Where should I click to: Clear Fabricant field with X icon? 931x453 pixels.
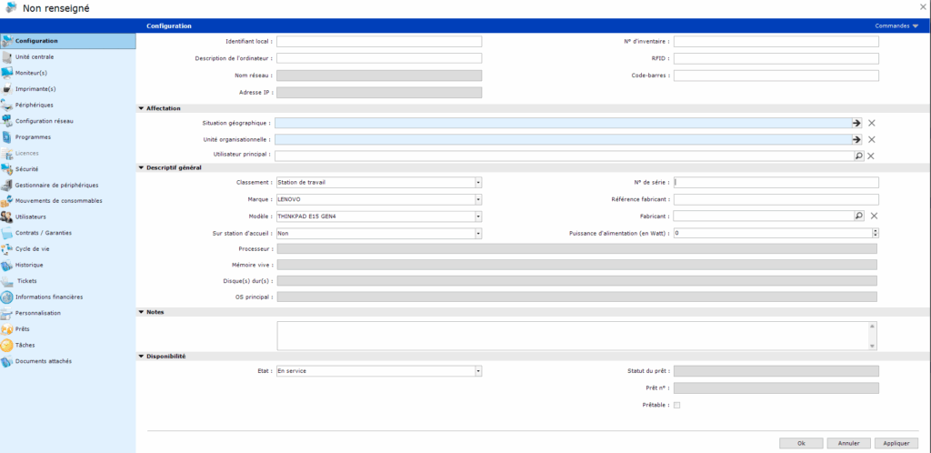click(874, 216)
